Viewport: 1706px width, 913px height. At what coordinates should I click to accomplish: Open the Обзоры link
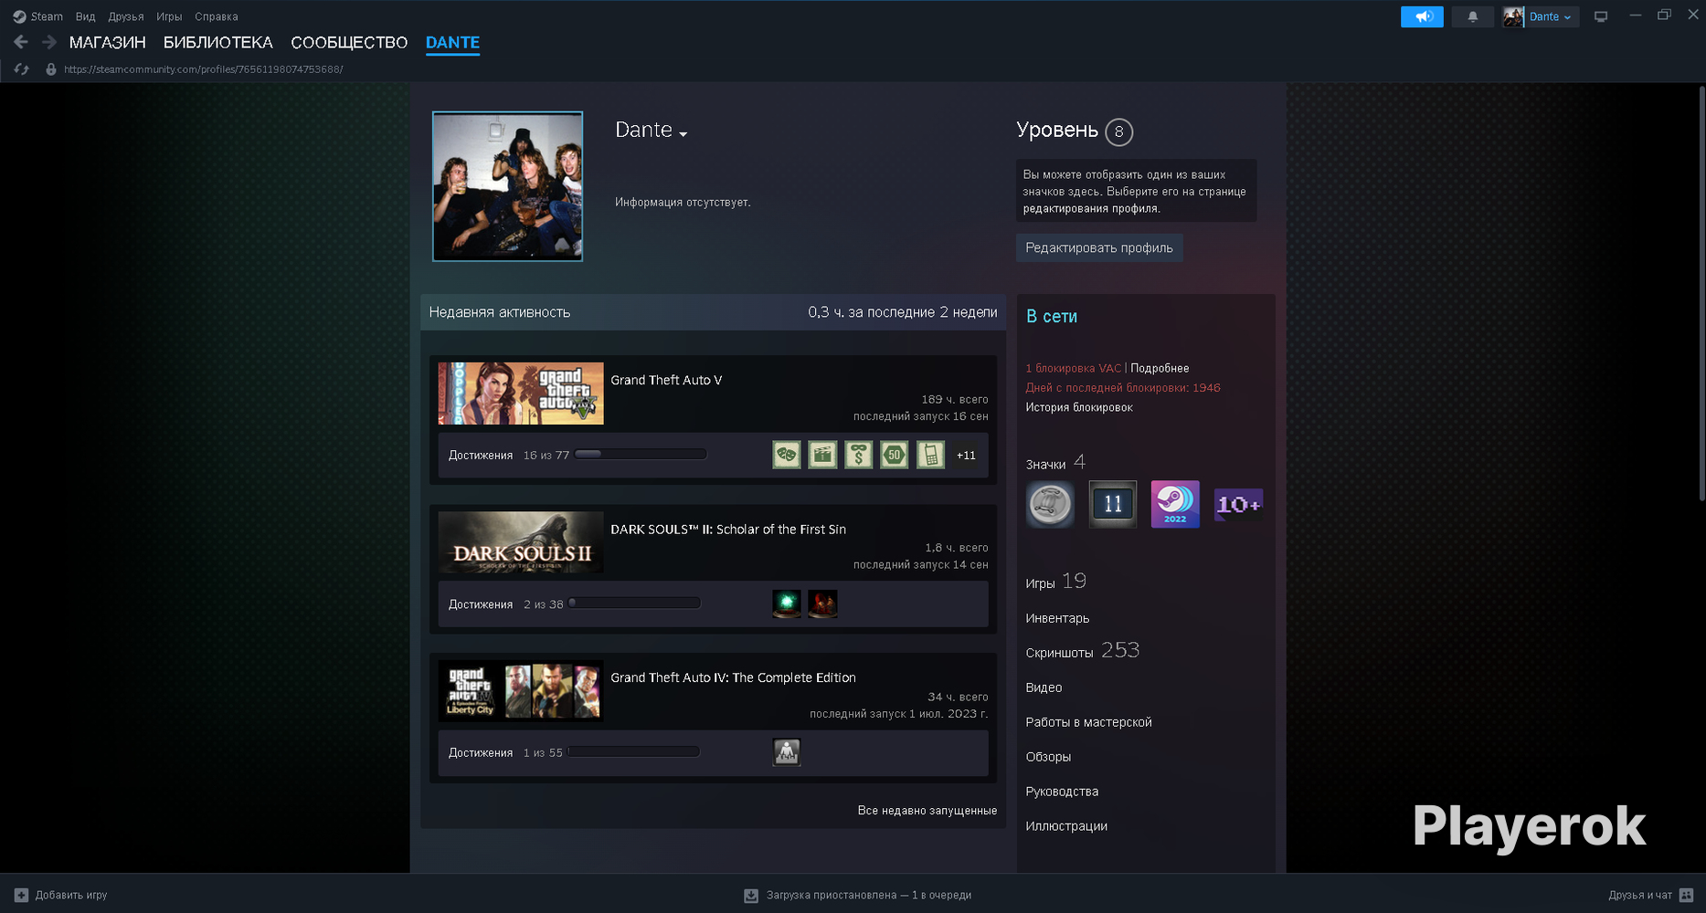pyautogui.click(x=1048, y=757)
